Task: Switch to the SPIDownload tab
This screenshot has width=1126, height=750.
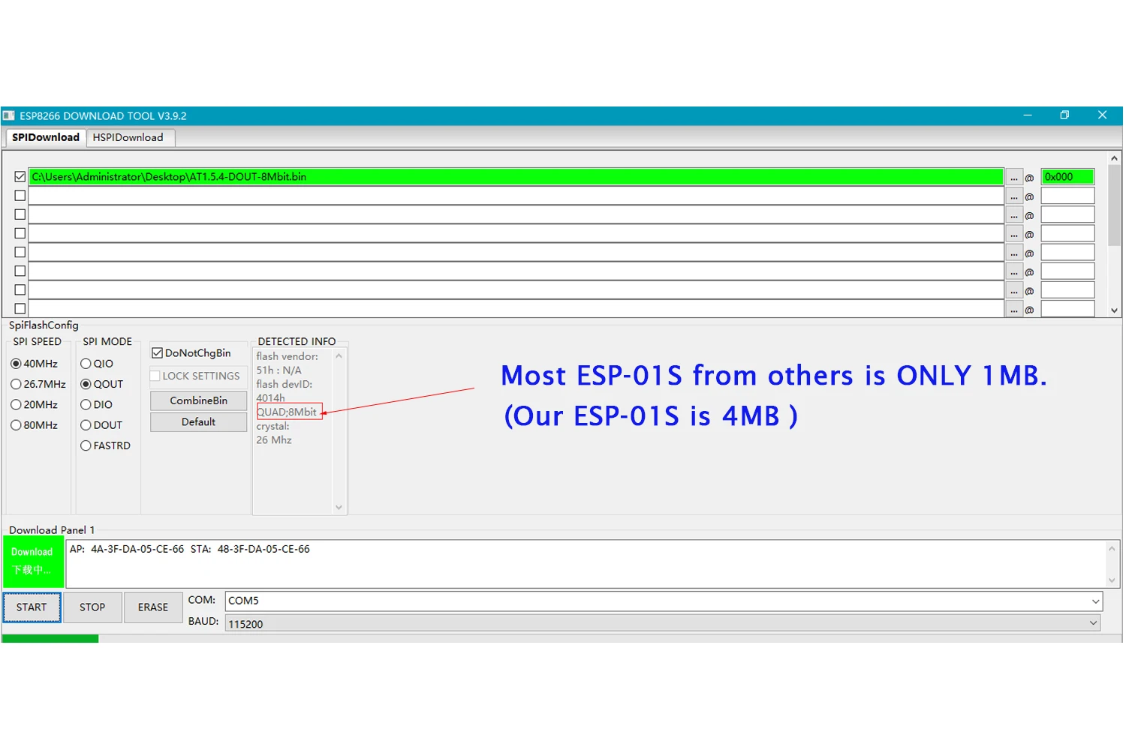Action: click(46, 137)
